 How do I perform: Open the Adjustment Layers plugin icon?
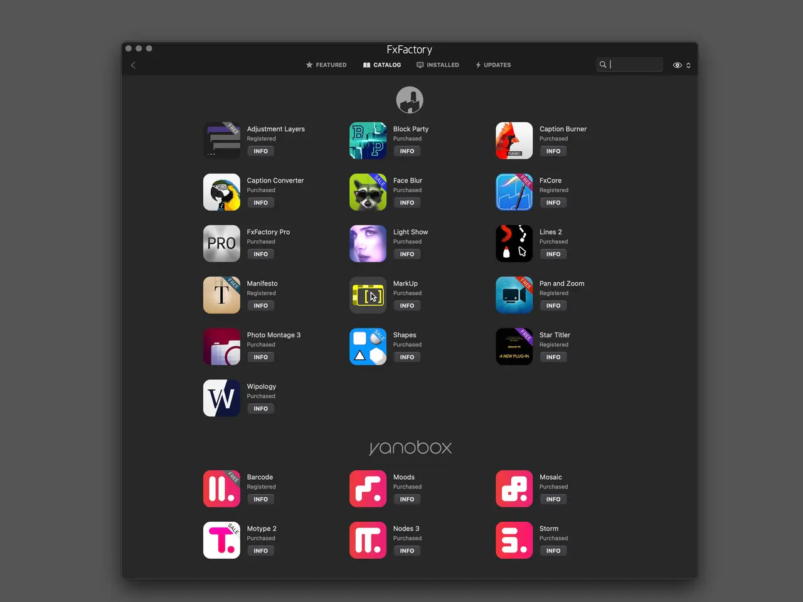click(x=221, y=140)
